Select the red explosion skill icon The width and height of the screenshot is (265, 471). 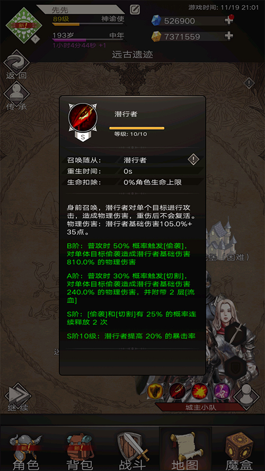[x=199, y=391]
